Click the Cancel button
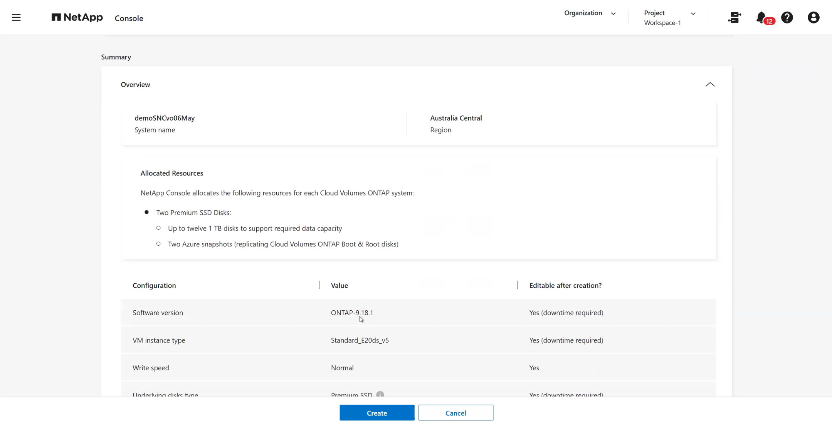This screenshot has width=832, height=425. click(455, 413)
